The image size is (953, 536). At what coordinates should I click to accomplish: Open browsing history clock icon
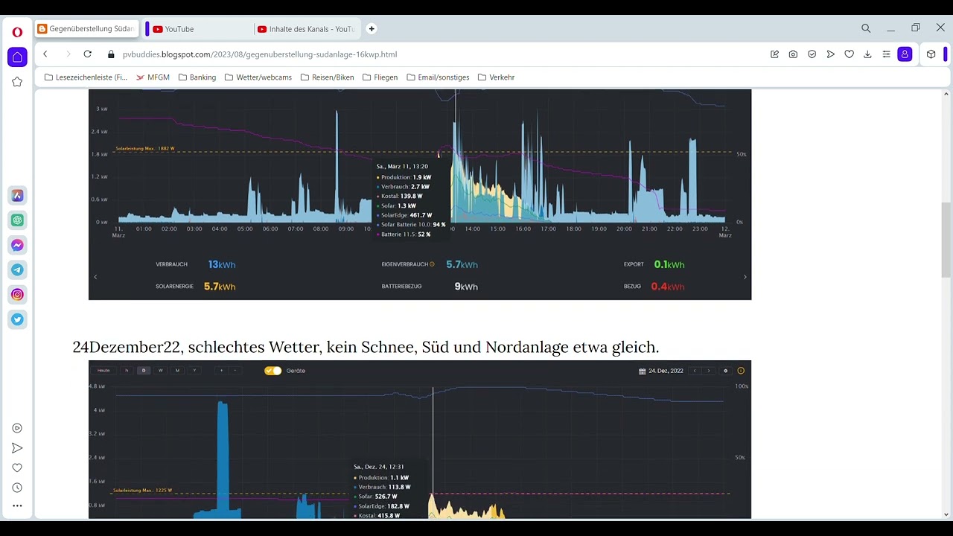coord(17,488)
